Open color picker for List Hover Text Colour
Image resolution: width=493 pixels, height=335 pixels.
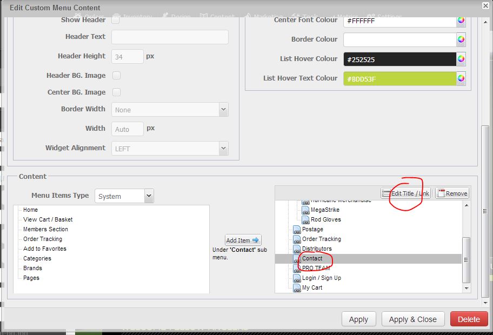tap(461, 78)
